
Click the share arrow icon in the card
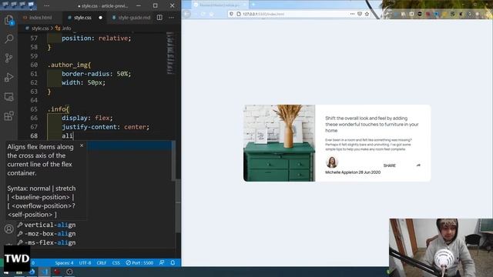pyautogui.click(x=418, y=165)
